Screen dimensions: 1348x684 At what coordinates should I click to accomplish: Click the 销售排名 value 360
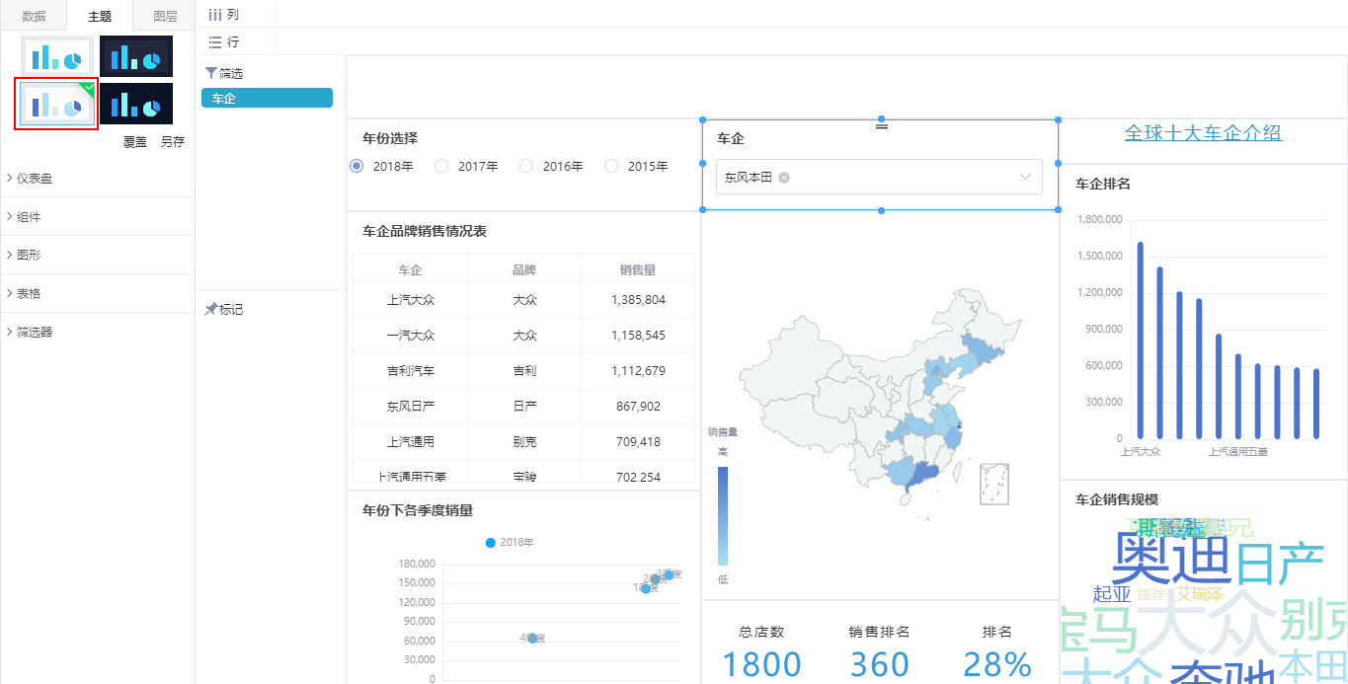pyautogui.click(x=879, y=664)
